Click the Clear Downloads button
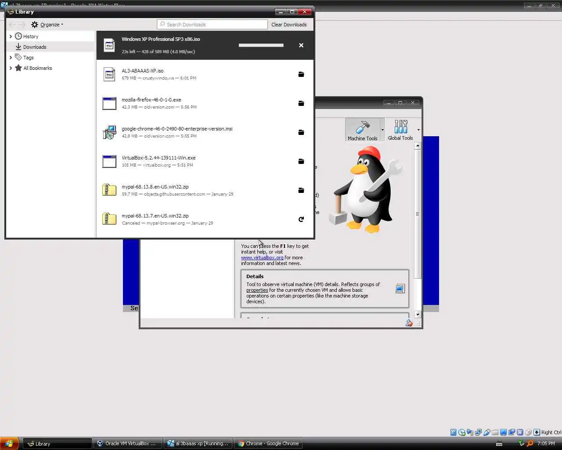This screenshot has height=450, width=562. click(289, 25)
